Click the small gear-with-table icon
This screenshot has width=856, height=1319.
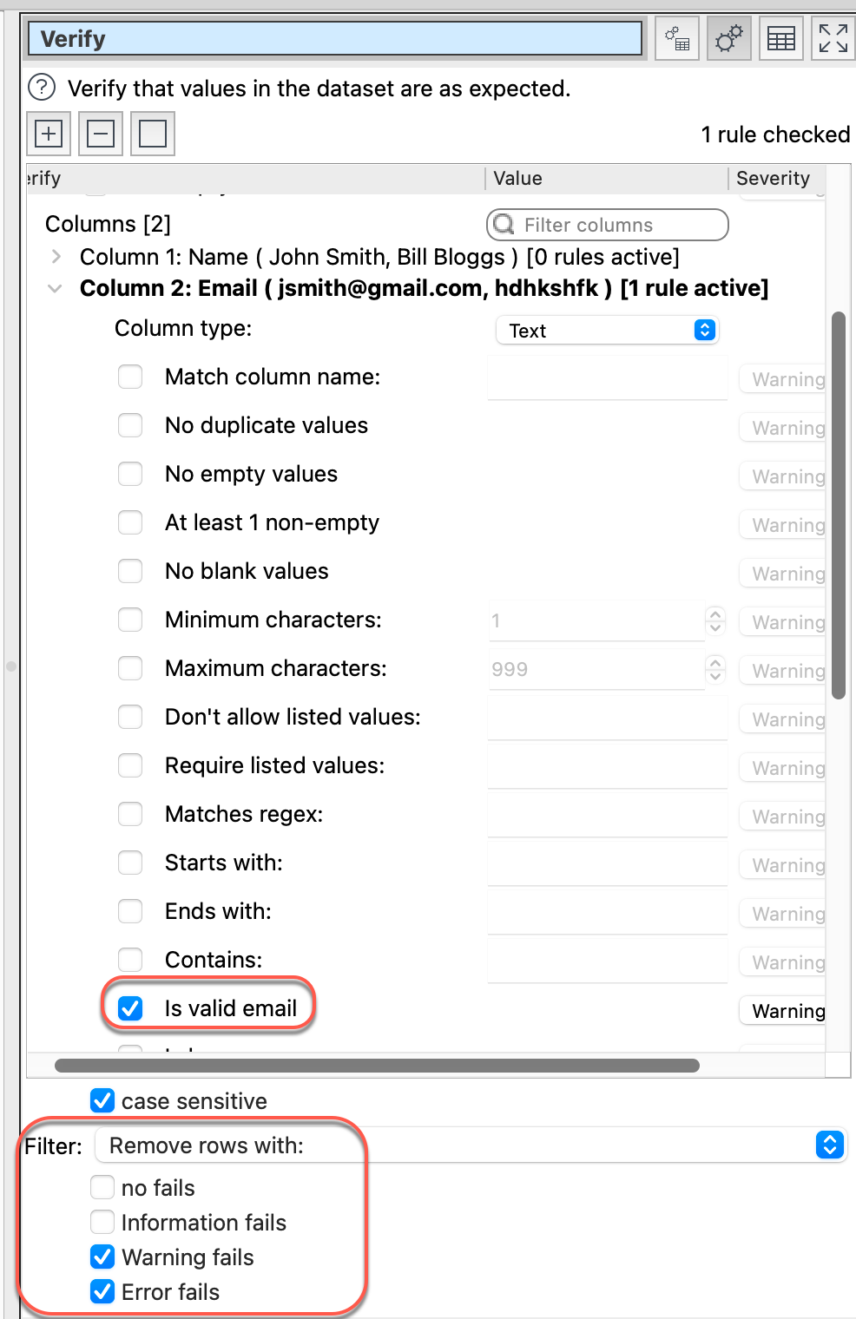(676, 39)
